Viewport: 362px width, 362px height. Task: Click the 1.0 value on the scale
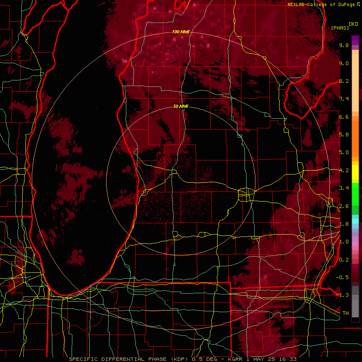344,242
